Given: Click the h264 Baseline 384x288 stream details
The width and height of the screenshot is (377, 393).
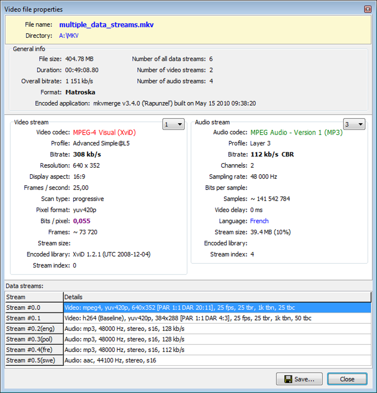Looking at the screenshot, I should tap(217, 318).
